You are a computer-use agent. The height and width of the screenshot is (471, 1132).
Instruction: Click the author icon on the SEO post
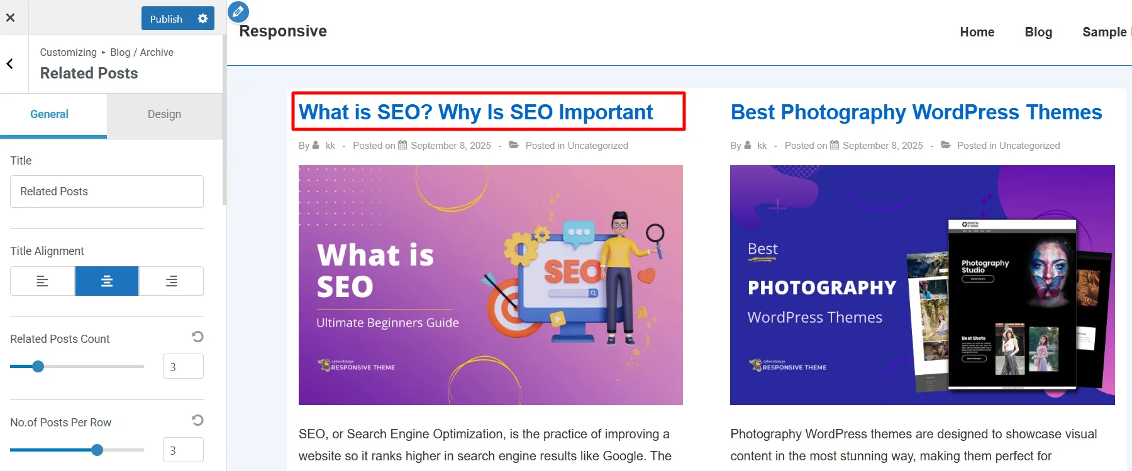click(x=316, y=145)
